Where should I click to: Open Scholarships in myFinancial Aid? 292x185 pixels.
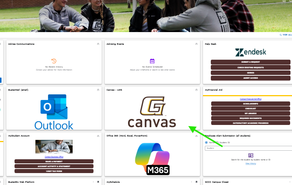coord(250,104)
